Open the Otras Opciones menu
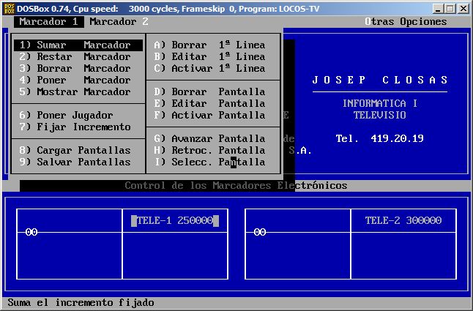473x311 pixels. 405,21
